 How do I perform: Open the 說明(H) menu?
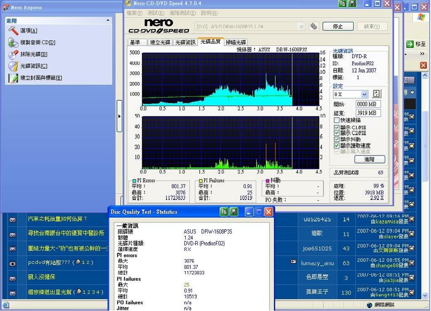pyautogui.click(x=209, y=13)
